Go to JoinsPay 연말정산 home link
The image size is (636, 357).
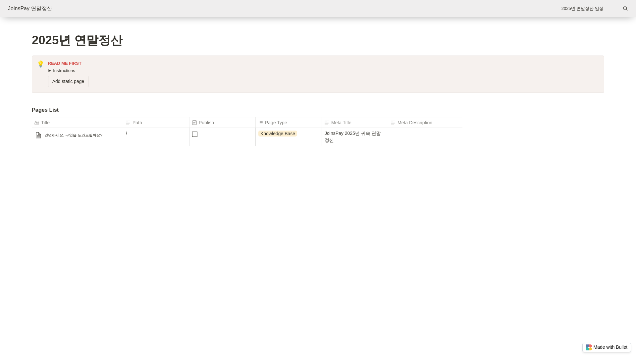point(30,9)
